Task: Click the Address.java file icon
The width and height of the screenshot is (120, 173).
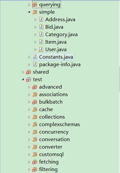Action: point(41,20)
